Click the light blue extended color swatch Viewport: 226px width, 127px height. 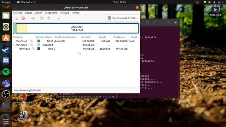pos(38,45)
